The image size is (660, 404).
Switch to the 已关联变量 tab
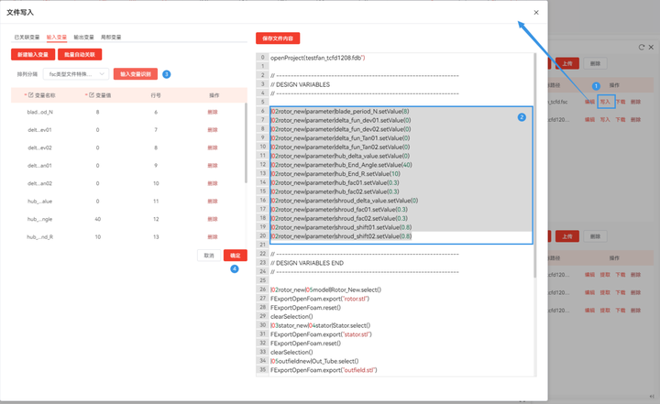[x=27, y=37]
